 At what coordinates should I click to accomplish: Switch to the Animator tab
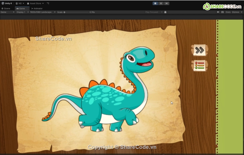tap(37, 8)
